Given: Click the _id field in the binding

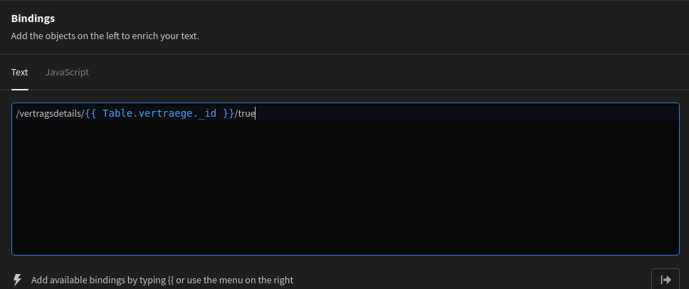Looking at the screenshot, I should pyautogui.click(x=207, y=114).
